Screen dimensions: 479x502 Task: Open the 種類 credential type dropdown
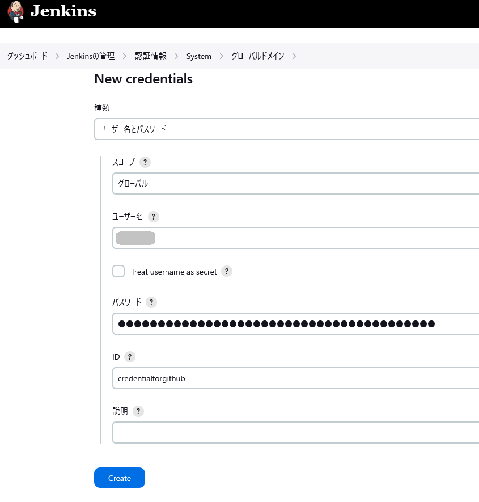(x=283, y=129)
